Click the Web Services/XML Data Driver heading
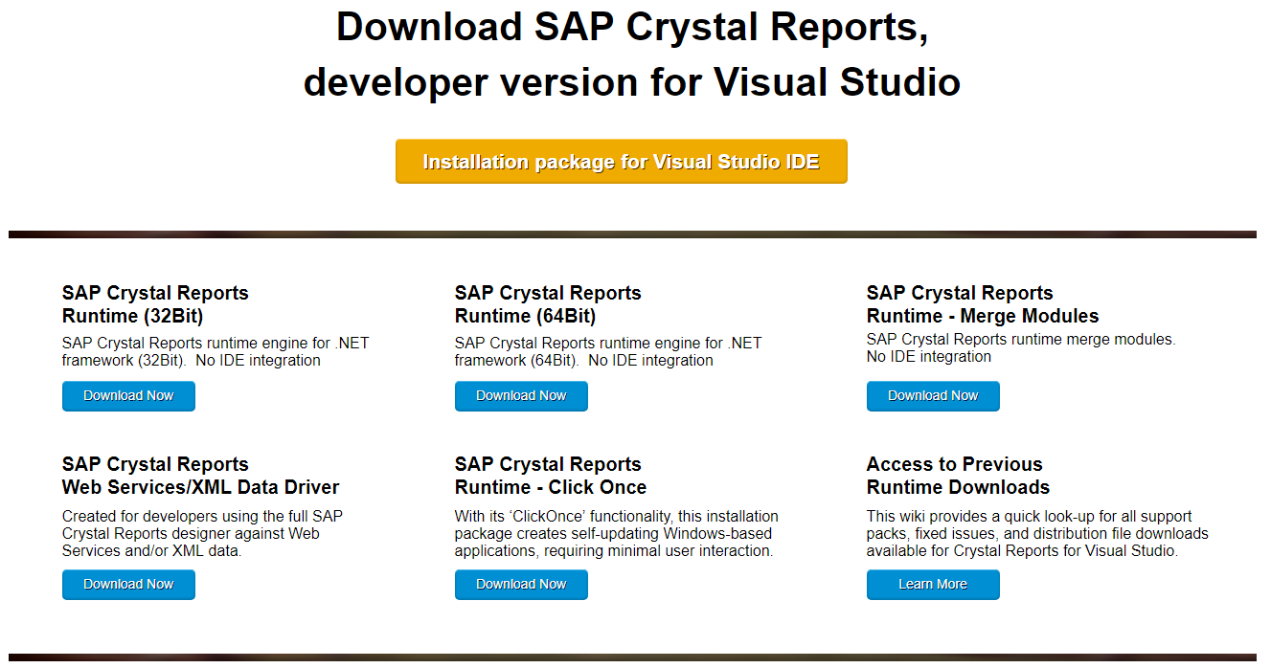This screenshot has height=668, width=1271. tap(200, 476)
